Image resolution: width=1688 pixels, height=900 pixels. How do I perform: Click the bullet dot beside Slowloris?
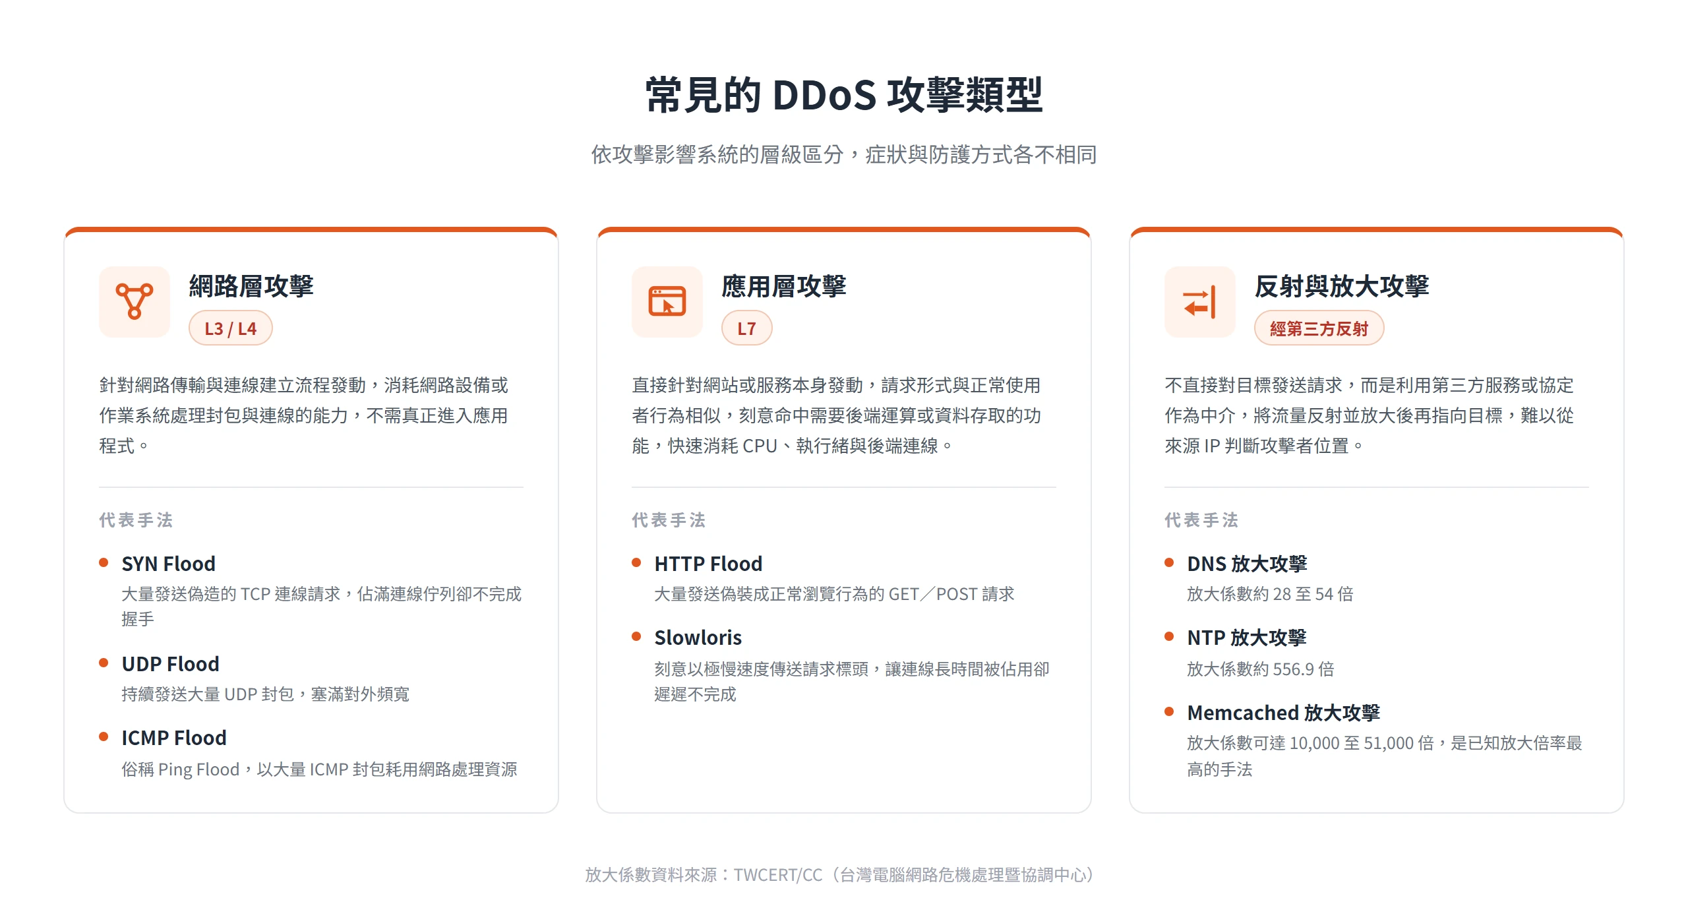[636, 636]
